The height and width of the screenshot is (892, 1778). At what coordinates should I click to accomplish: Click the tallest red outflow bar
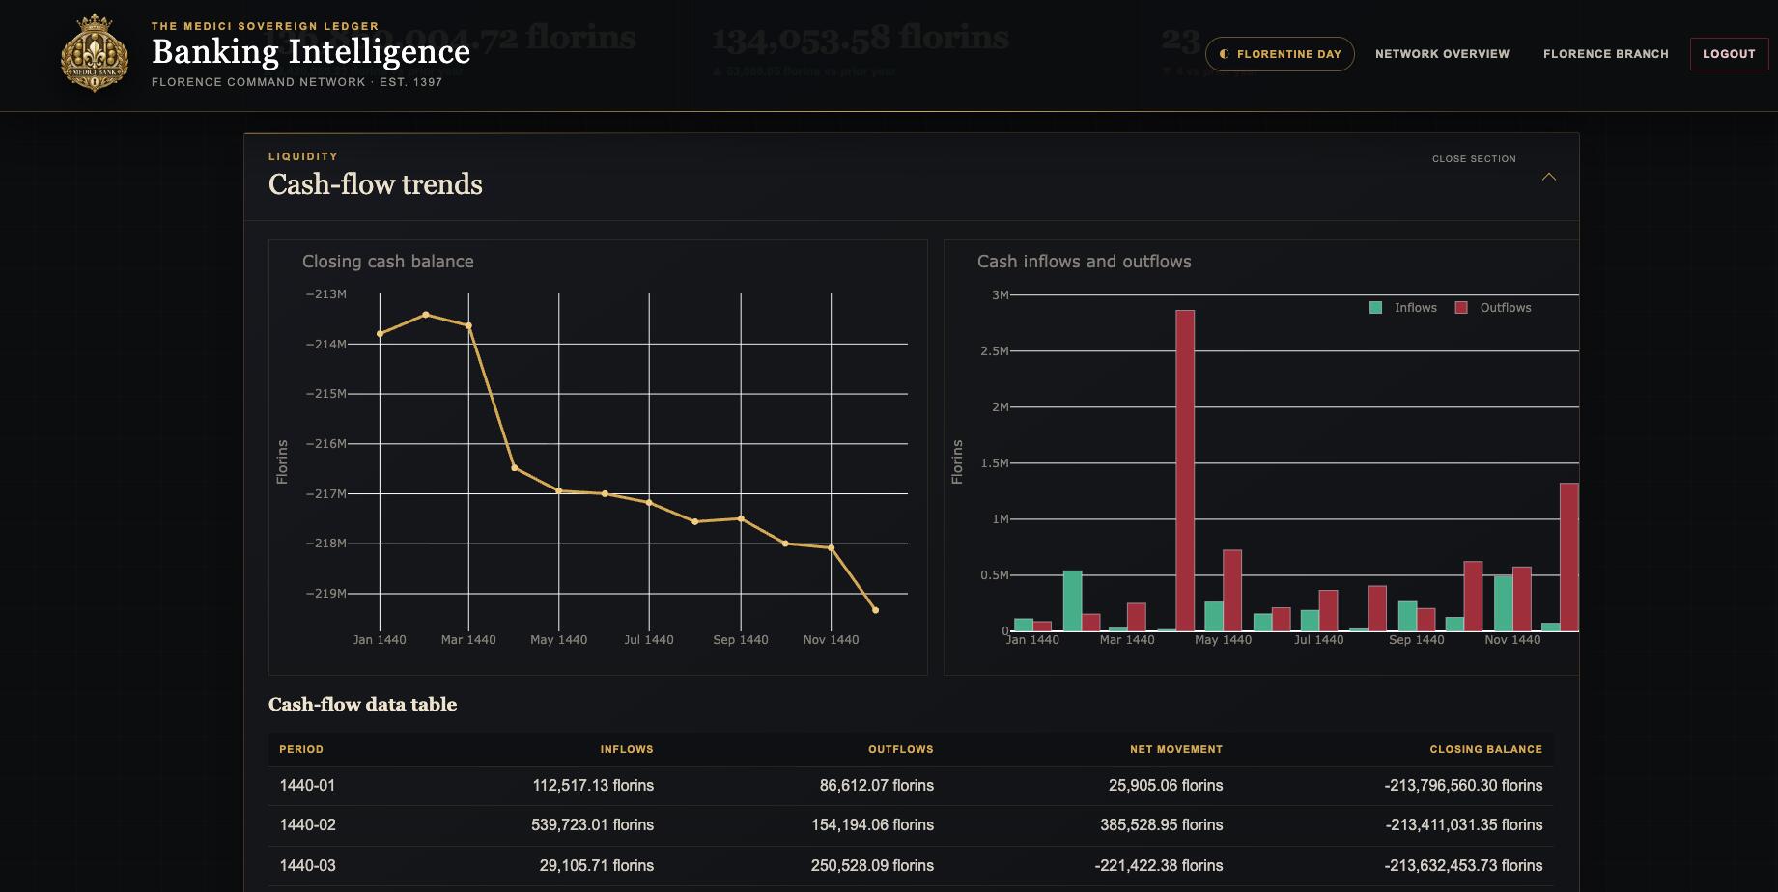pyautogui.click(x=1185, y=470)
